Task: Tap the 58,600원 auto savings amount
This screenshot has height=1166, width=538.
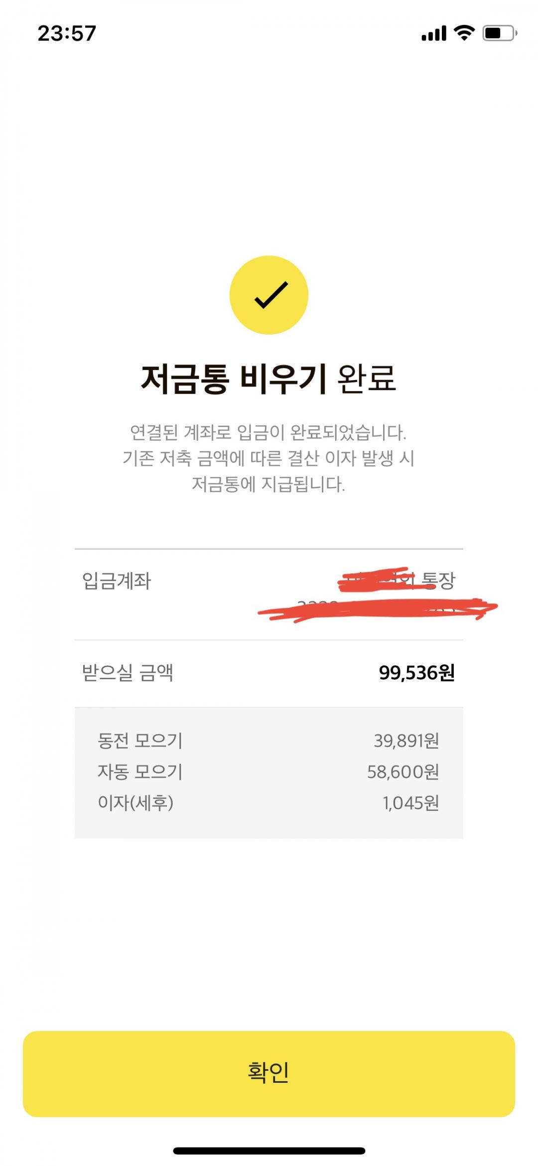Action: (403, 772)
